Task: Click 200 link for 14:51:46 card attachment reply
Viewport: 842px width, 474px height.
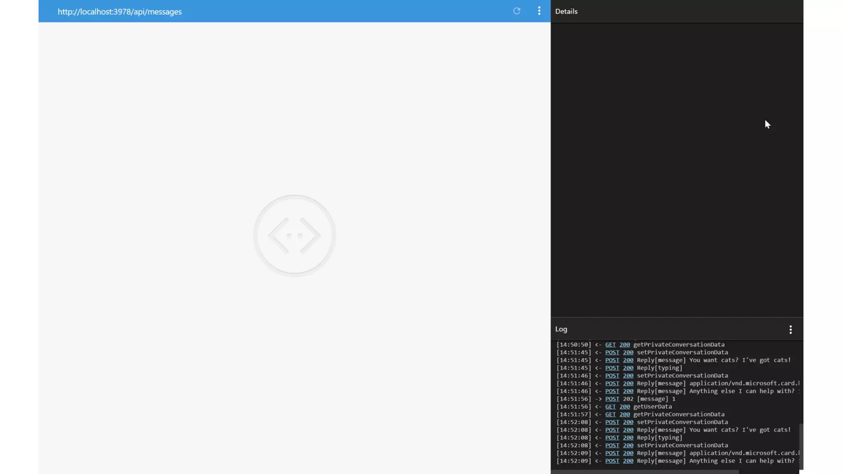Action: [628, 383]
